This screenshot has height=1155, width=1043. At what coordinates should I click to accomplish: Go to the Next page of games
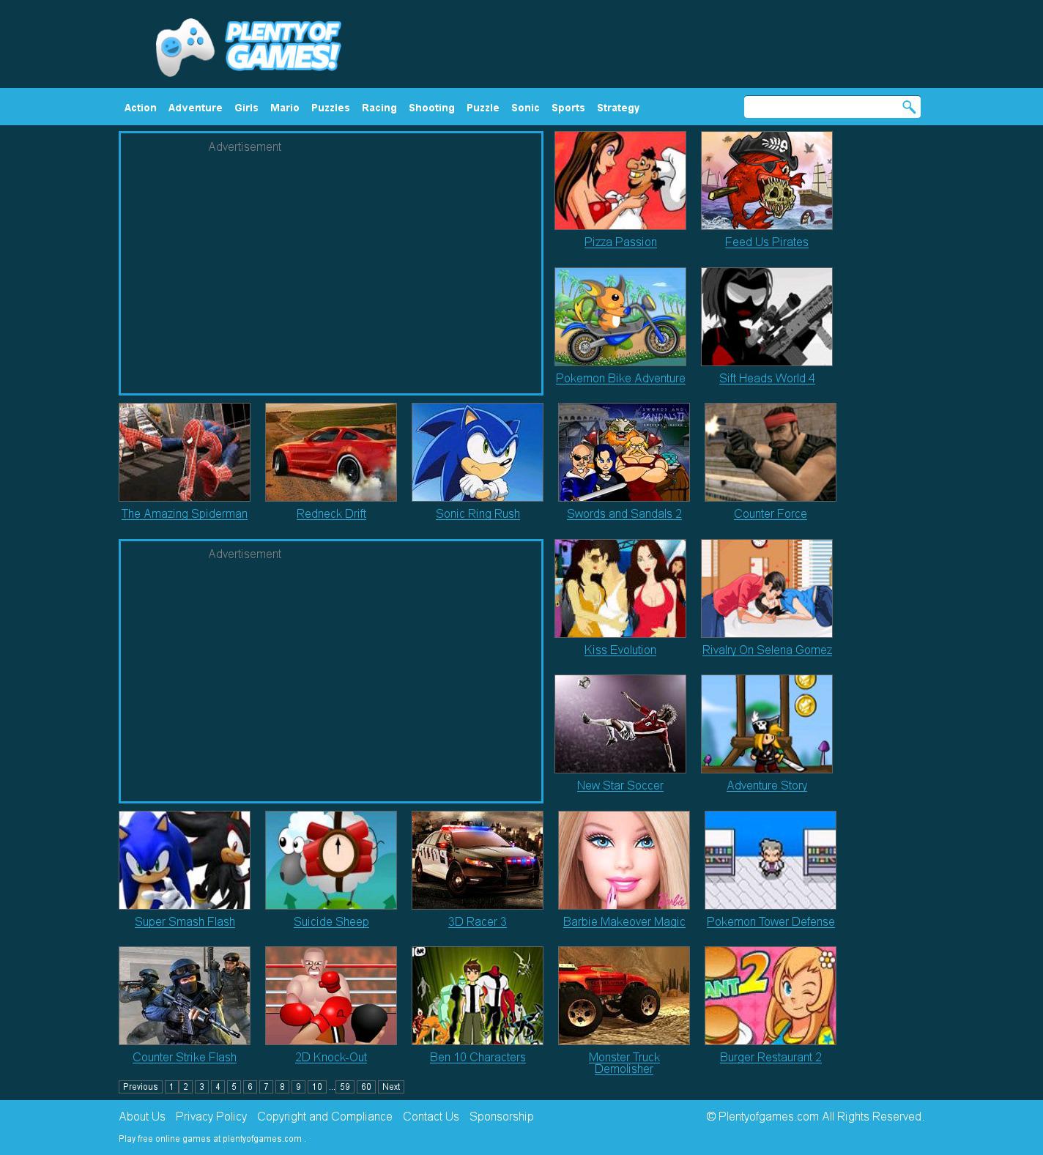(391, 1087)
